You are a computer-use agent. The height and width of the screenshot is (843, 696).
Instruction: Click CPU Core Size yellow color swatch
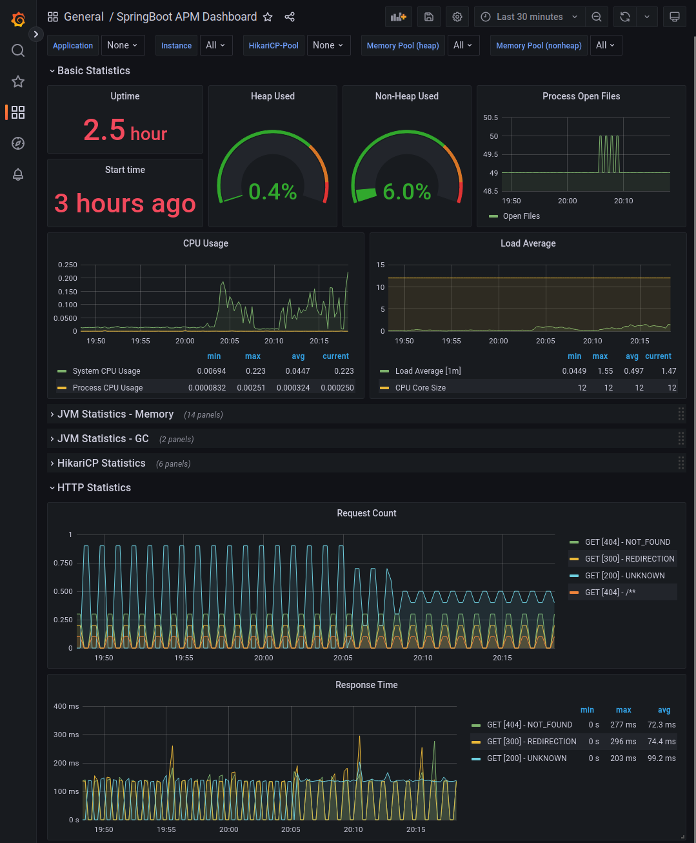[x=384, y=388]
